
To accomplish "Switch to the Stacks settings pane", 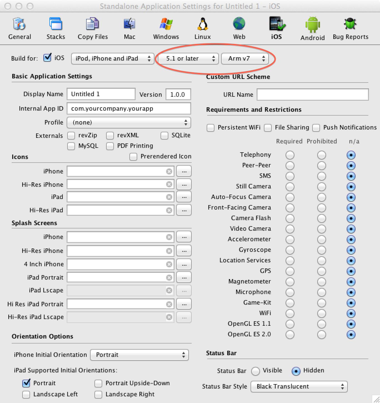I will click(x=56, y=28).
